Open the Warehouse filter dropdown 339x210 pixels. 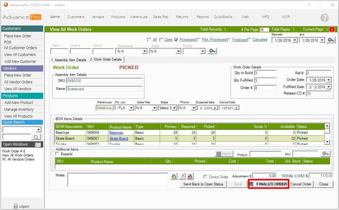coord(143,51)
